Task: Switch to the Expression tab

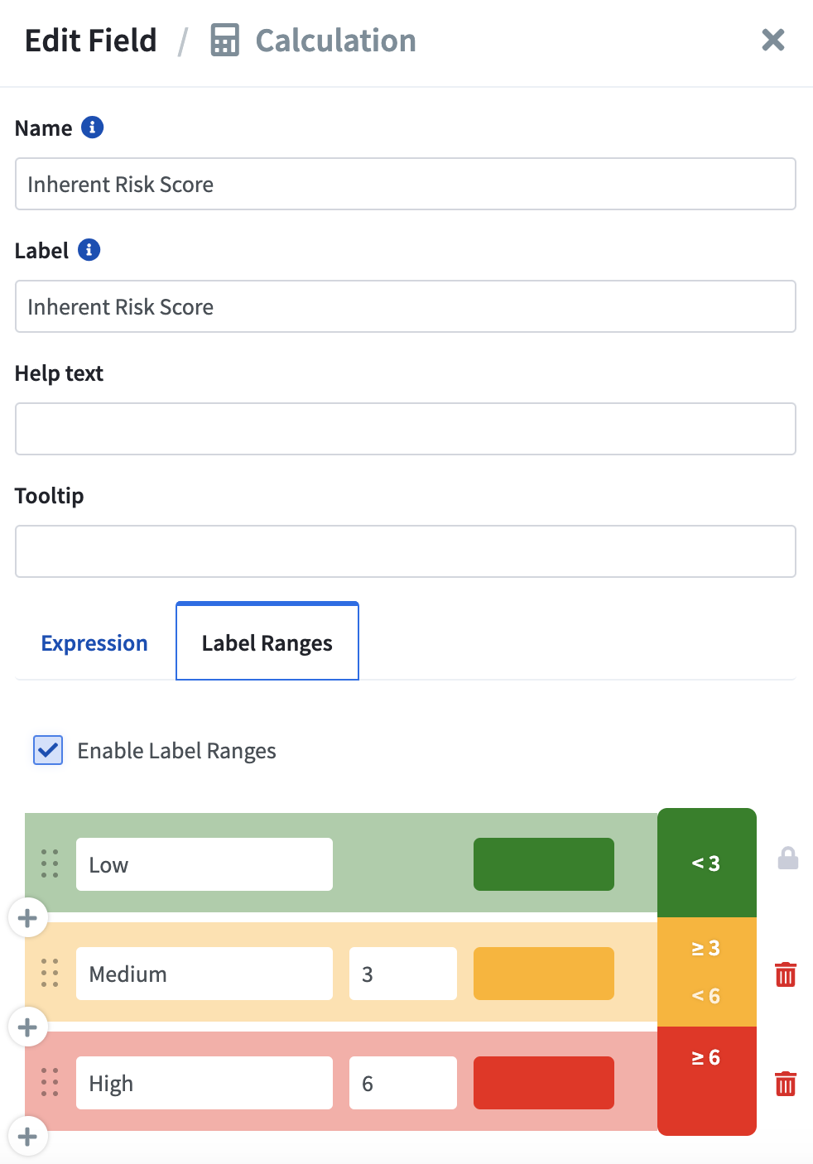Action: tap(94, 643)
